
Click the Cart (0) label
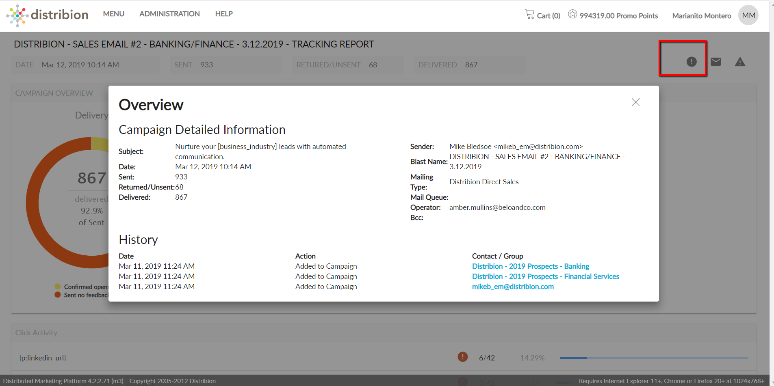(x=549, y=16)
